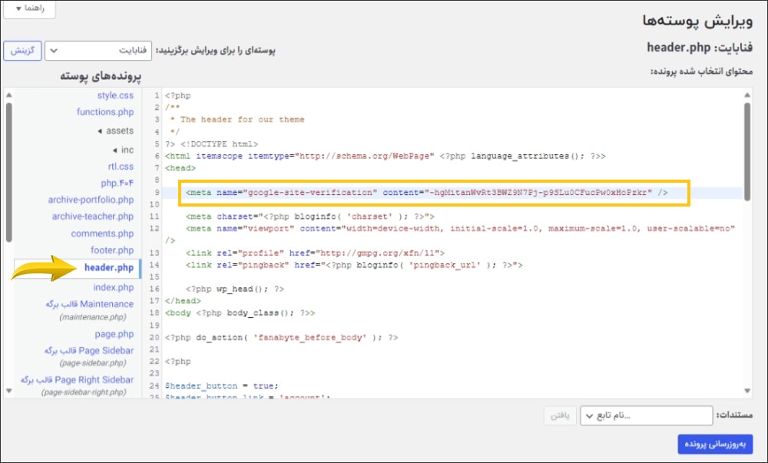768x463 pixels.
Task: Click code editor scrollbar up arrow
Action: pos(747,95)
